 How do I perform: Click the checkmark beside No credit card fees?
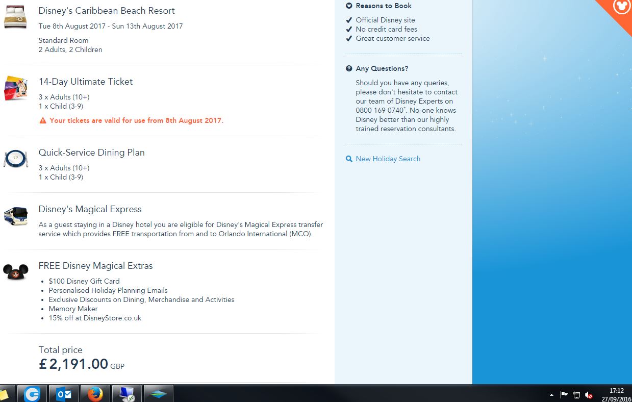pyautogui.click(x=349, y=30)
